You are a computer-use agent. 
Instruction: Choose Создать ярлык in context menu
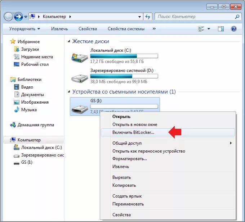pyautogui.click(x=168, y=196)
